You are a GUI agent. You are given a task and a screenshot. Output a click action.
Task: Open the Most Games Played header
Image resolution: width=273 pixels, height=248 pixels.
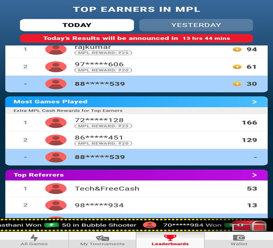[136, 102]
